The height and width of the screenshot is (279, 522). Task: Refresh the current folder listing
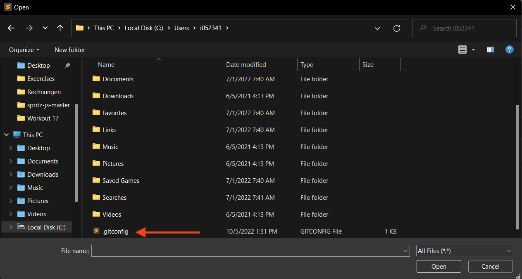[x=397, y=28]
